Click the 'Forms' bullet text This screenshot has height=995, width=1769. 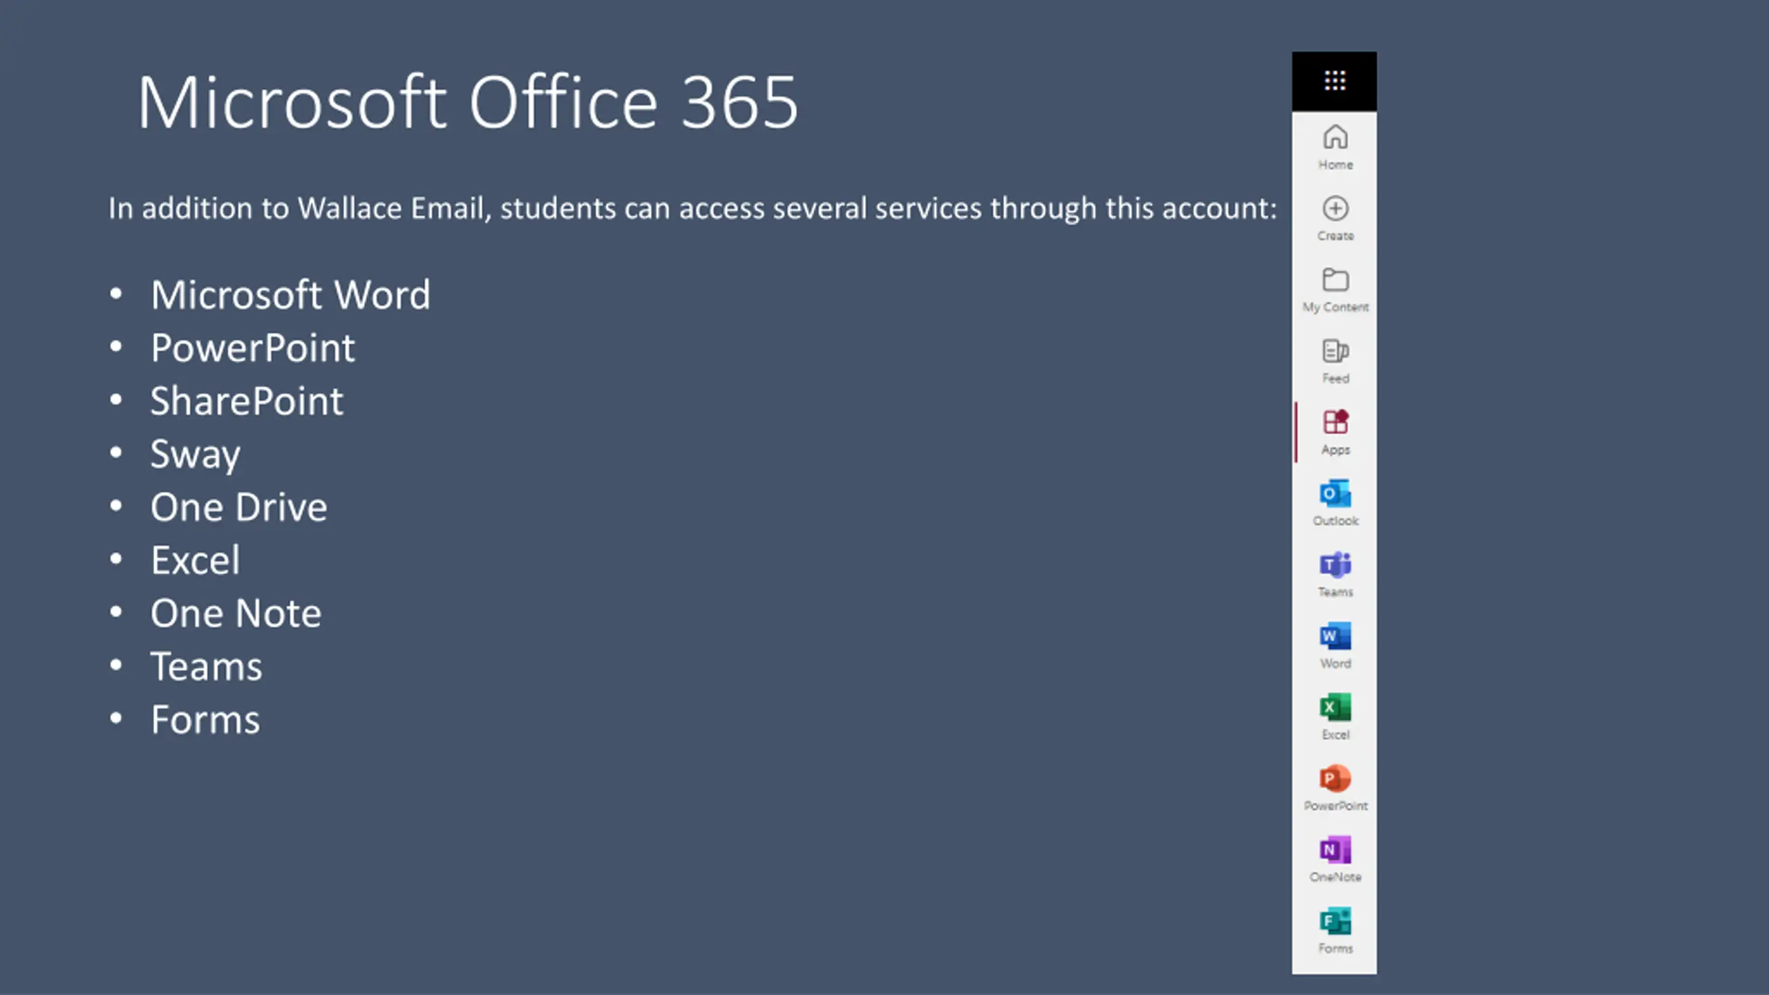(x=205, y=719)
